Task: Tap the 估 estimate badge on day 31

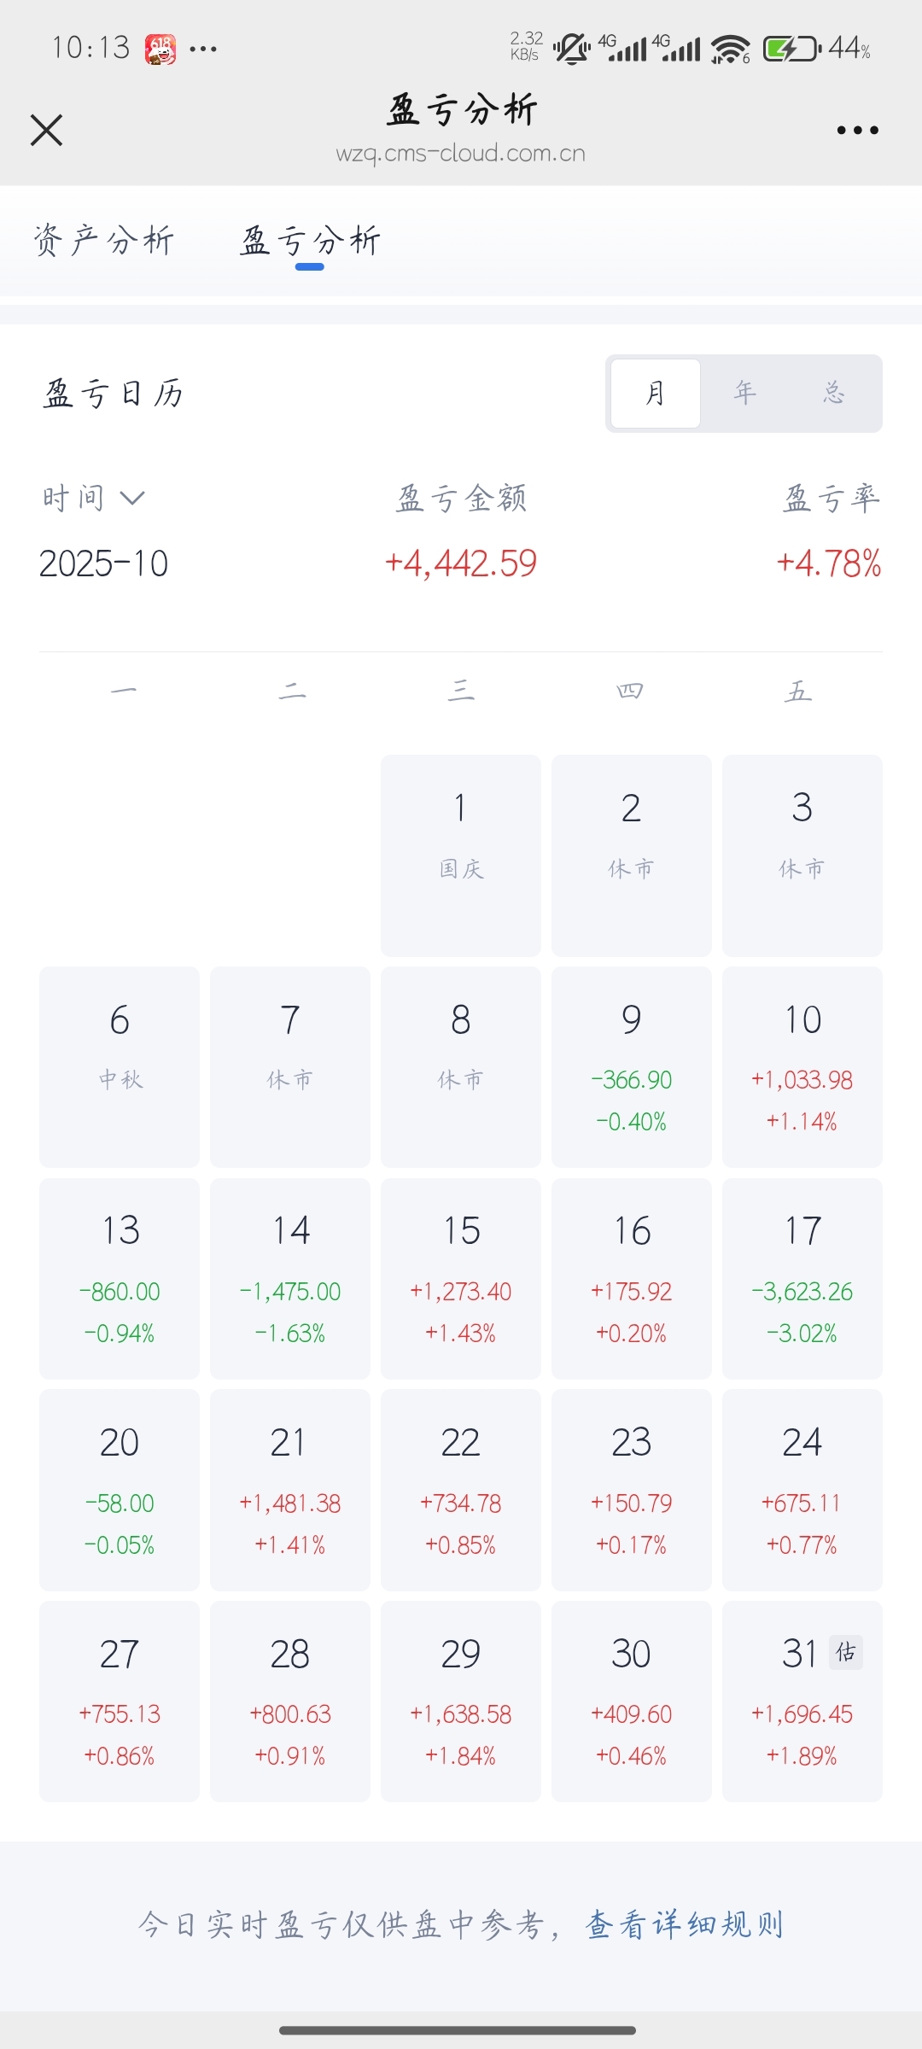Action: (846, 1653)
